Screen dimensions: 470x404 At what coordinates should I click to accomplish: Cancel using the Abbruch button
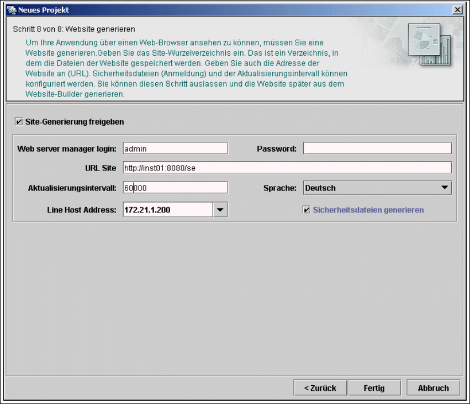coord(433,388)
